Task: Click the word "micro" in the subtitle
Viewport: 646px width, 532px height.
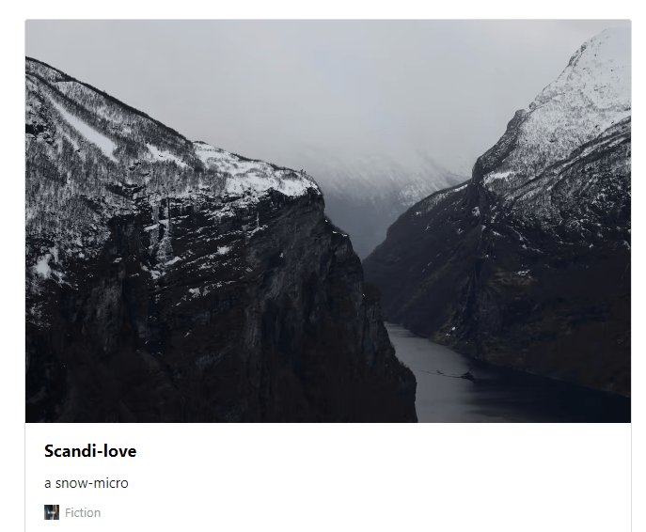Action: point(111,483)
